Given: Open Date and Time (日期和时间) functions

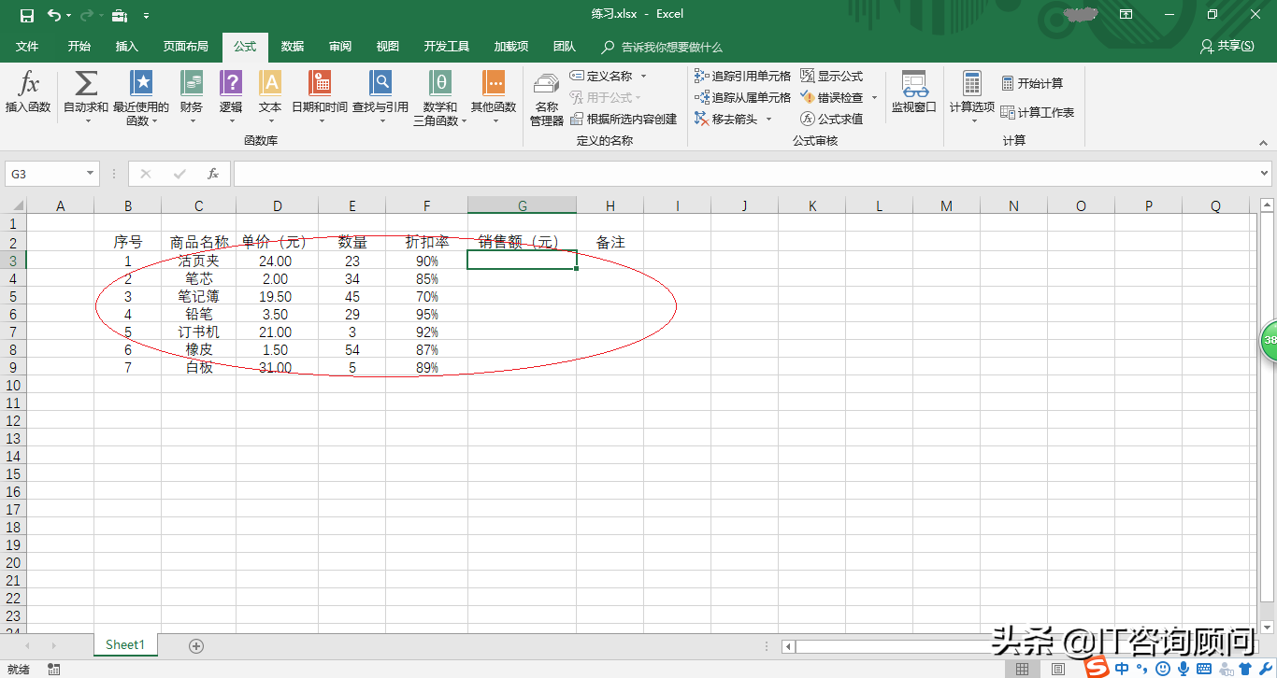Looking at the screenshot, I should (320, 98).
